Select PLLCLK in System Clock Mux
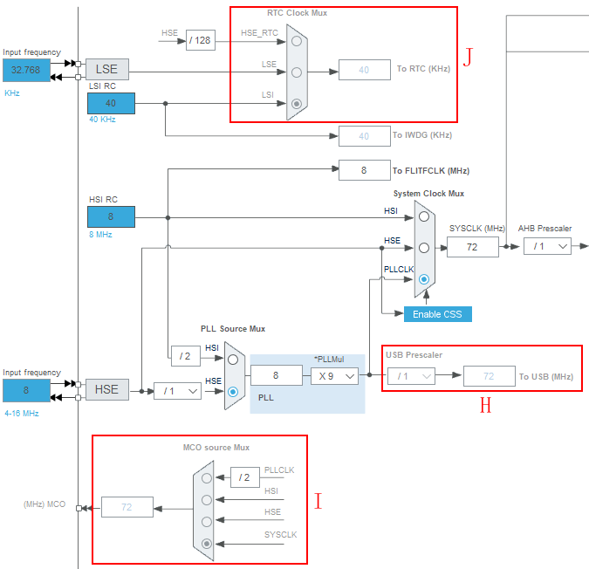Viewport: 589px width, 569px height. coord(423,279)
